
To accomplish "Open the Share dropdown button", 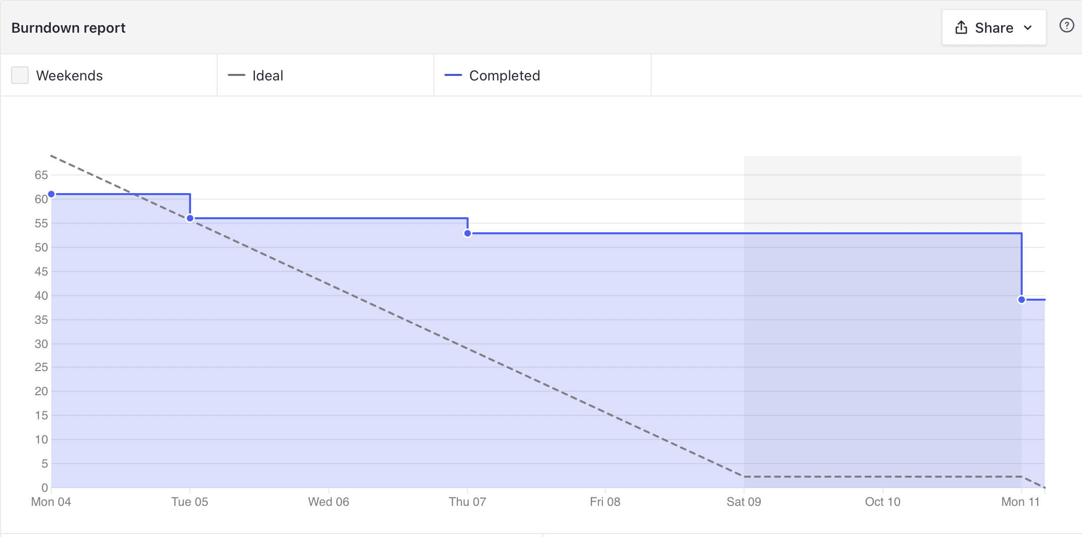I will tap(994, 28).
